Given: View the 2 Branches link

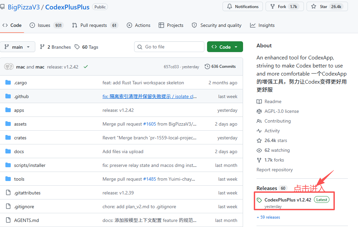Looking at the screenshot, I should coord(55,47).
